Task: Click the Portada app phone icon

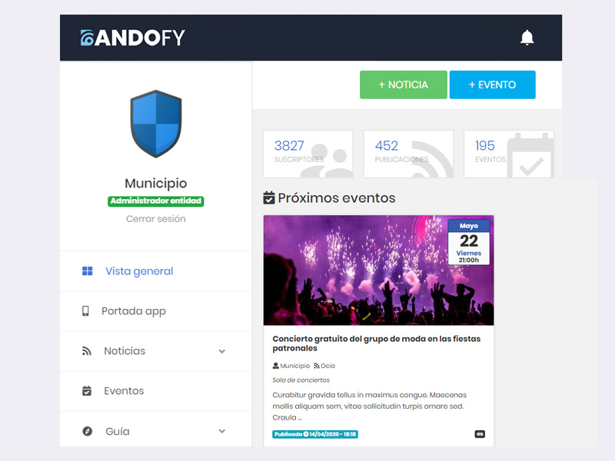Action: [x=85, y=311]
